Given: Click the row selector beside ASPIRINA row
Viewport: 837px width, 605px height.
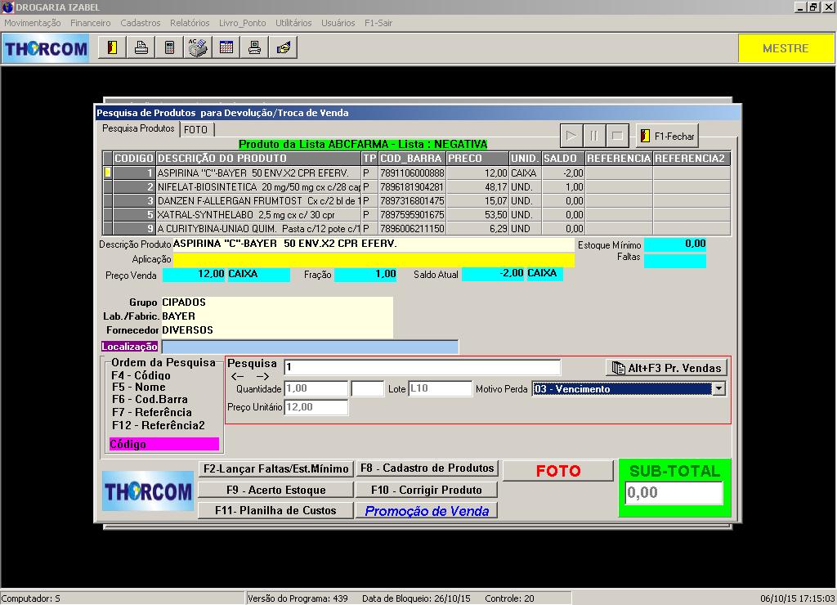Looking at the screenshot, I should 108,173.
